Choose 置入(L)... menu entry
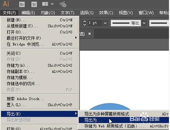The height and width of the screenshot is (130, 170). point(40,105)
